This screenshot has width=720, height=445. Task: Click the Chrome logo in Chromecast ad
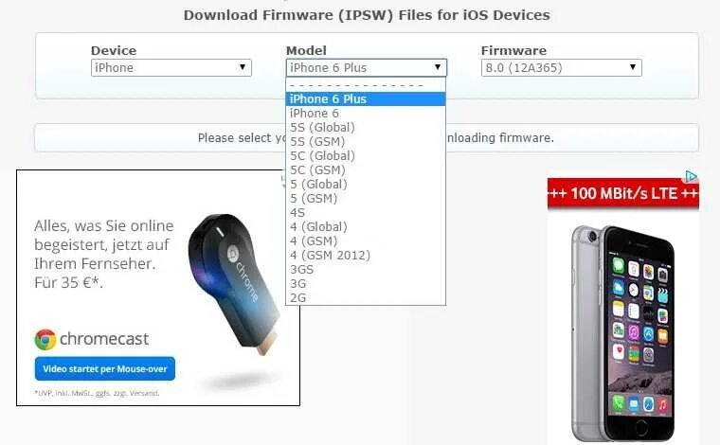point(45,340)
